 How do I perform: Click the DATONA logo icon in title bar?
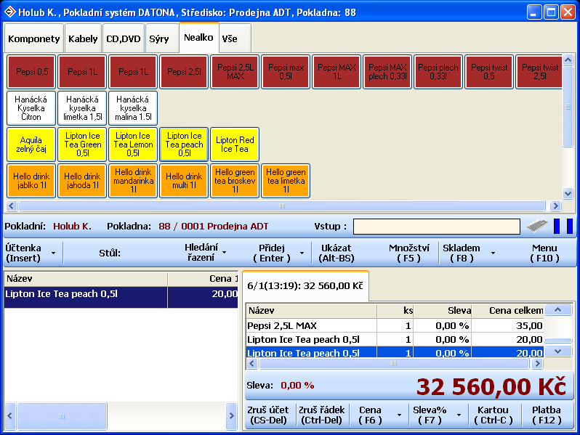point(9,12)
